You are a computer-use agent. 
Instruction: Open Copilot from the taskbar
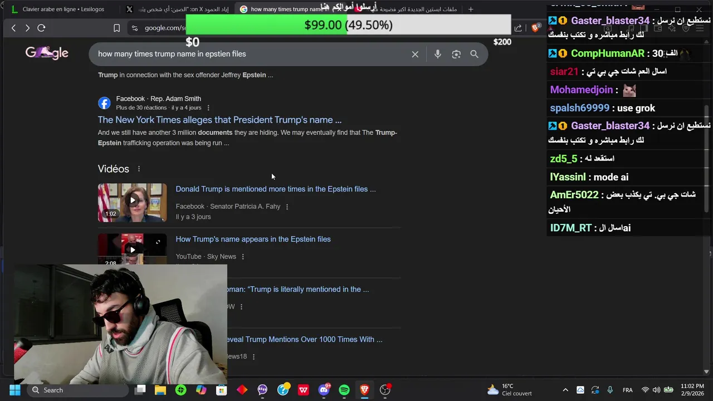[x=201, y=390]
